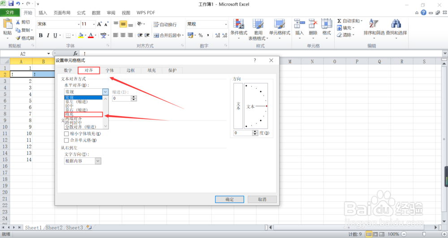
Task: Switch to Sheet2 tab
Action: pos(54,228)
